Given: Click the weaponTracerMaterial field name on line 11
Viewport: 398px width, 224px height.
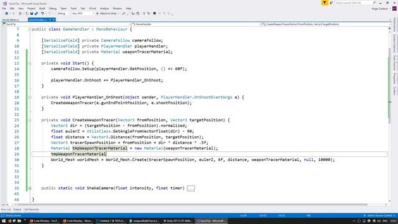Looking at the screenshot, I should point(147,52).
